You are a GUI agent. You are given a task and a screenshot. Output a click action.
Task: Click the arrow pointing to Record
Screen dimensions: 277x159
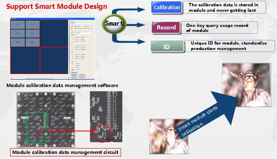pos(136,25)
